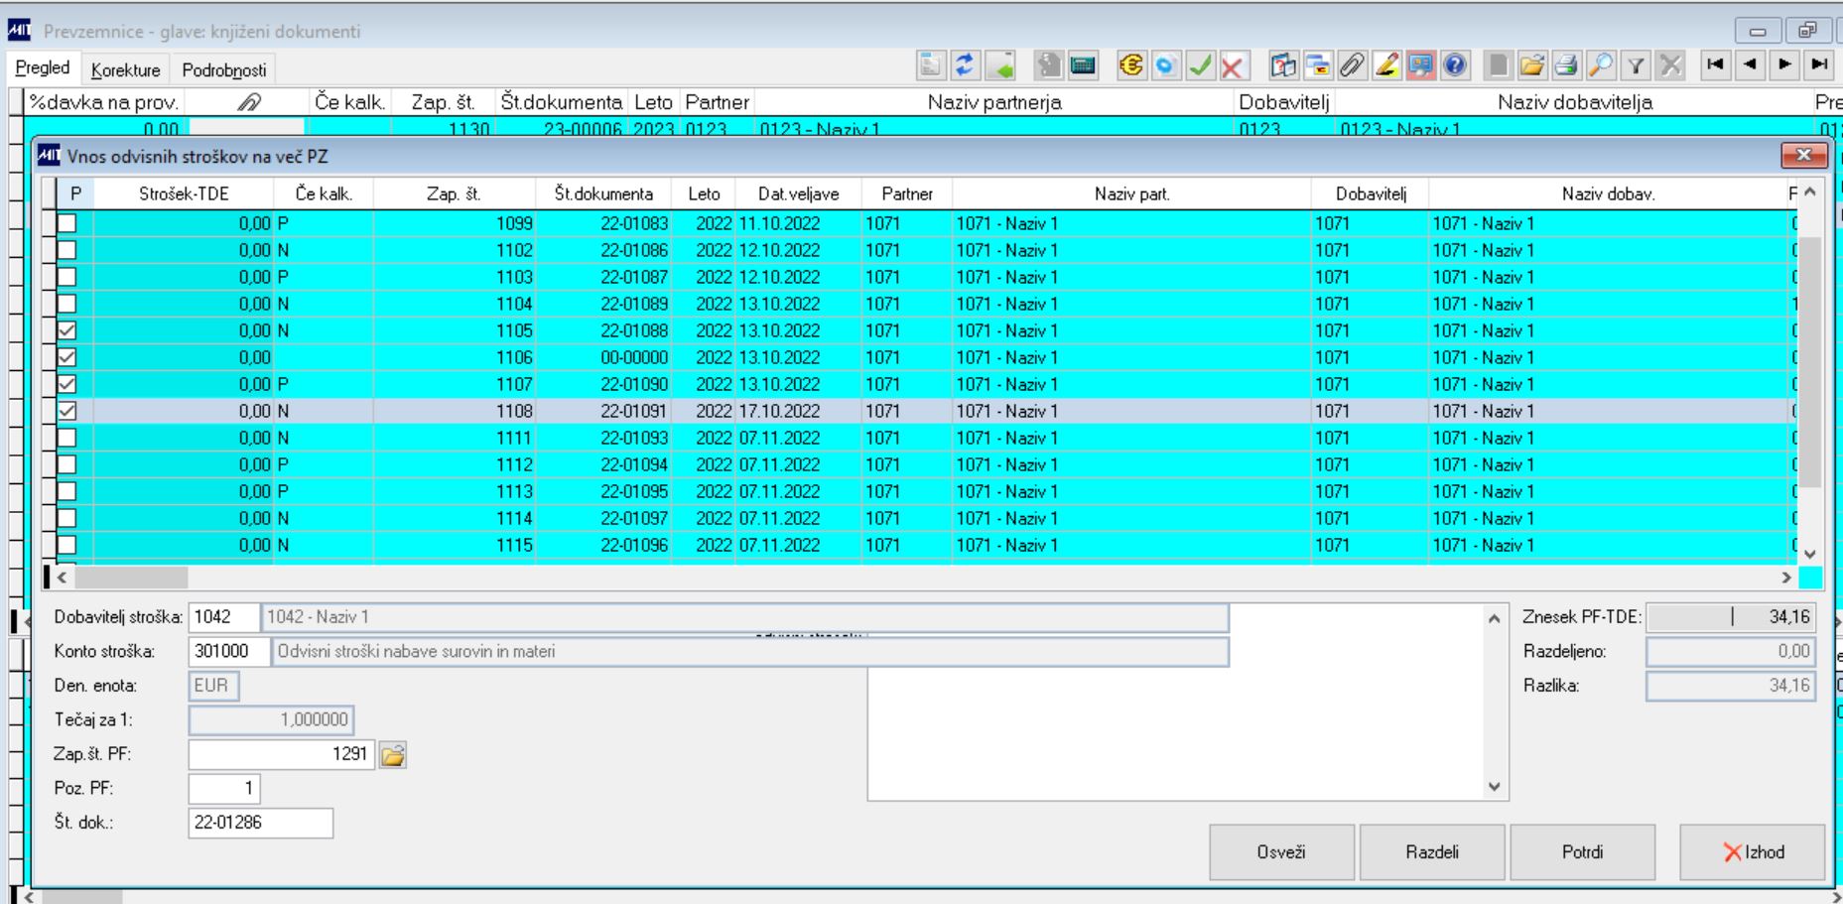Click memo box scrollbar up arrow
1843x904 pixels.
(x=1495, y=618)
